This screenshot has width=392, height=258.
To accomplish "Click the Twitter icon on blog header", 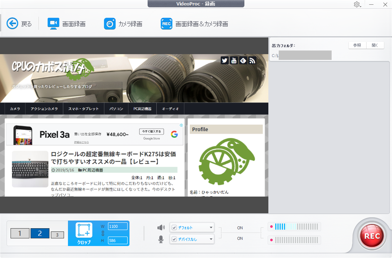I will tap(225, 60).
